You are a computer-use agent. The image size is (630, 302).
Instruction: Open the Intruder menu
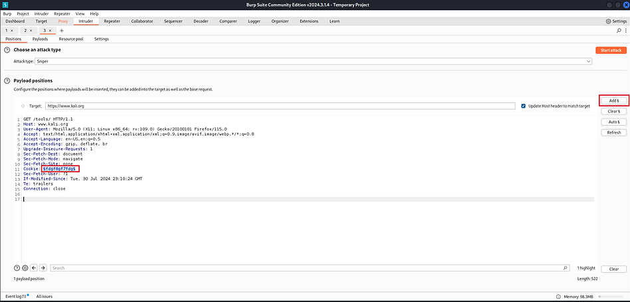click(41, 14)
